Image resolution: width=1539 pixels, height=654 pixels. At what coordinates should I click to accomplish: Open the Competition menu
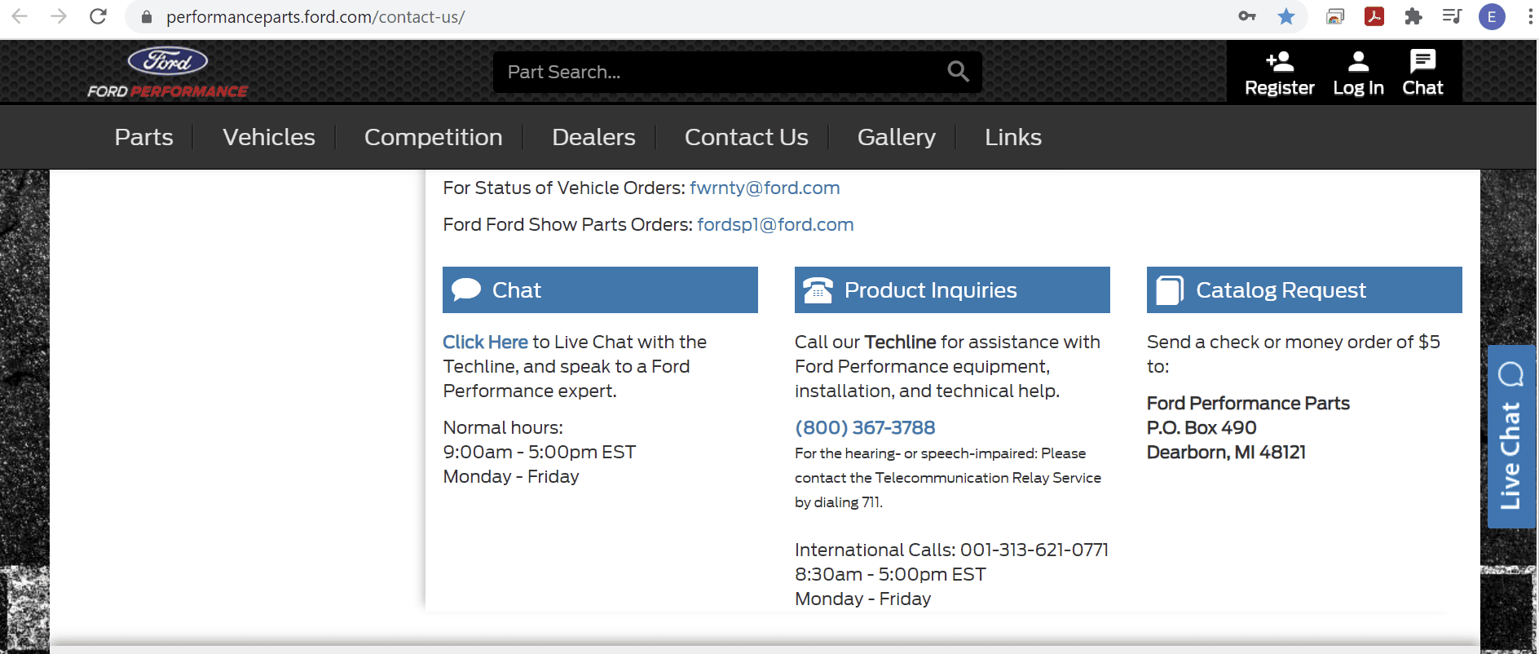click(x=434, y=137)
